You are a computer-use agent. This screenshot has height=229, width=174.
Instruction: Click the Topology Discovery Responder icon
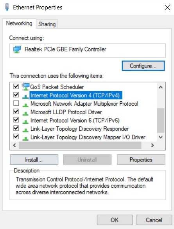(x=25, y=130)
